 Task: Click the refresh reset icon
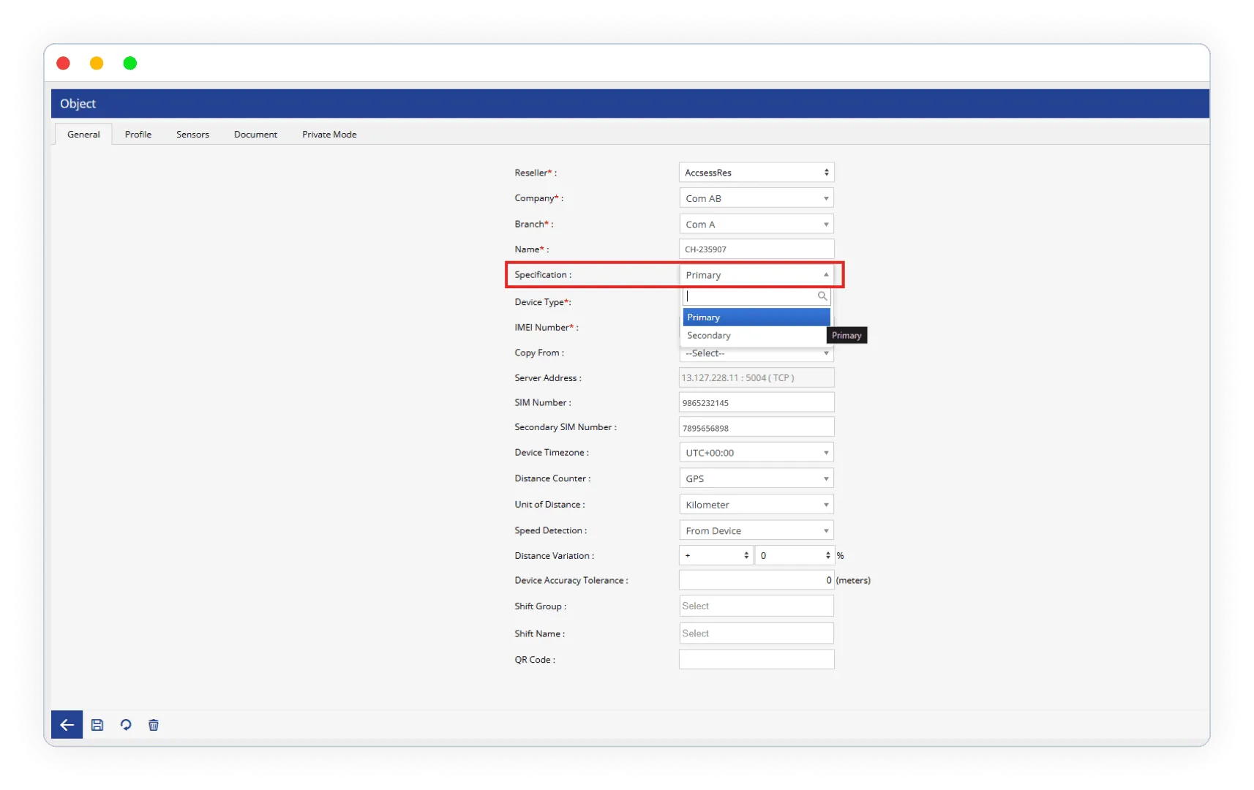coord(126,725)
